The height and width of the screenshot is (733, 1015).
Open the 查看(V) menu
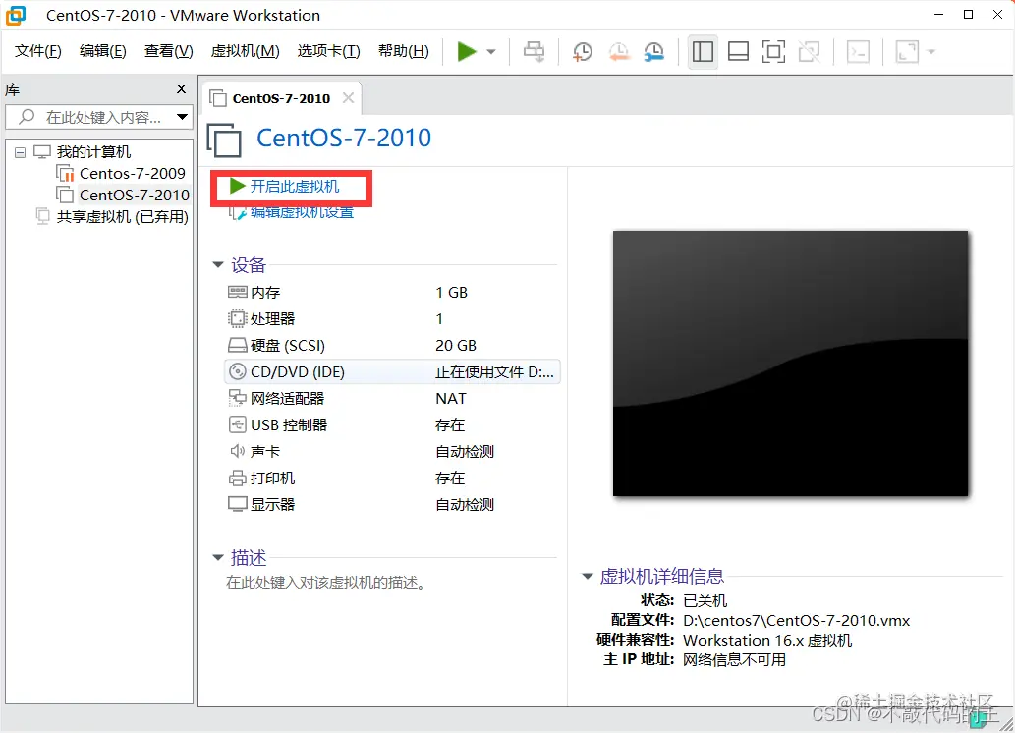(x=168, y=51)
